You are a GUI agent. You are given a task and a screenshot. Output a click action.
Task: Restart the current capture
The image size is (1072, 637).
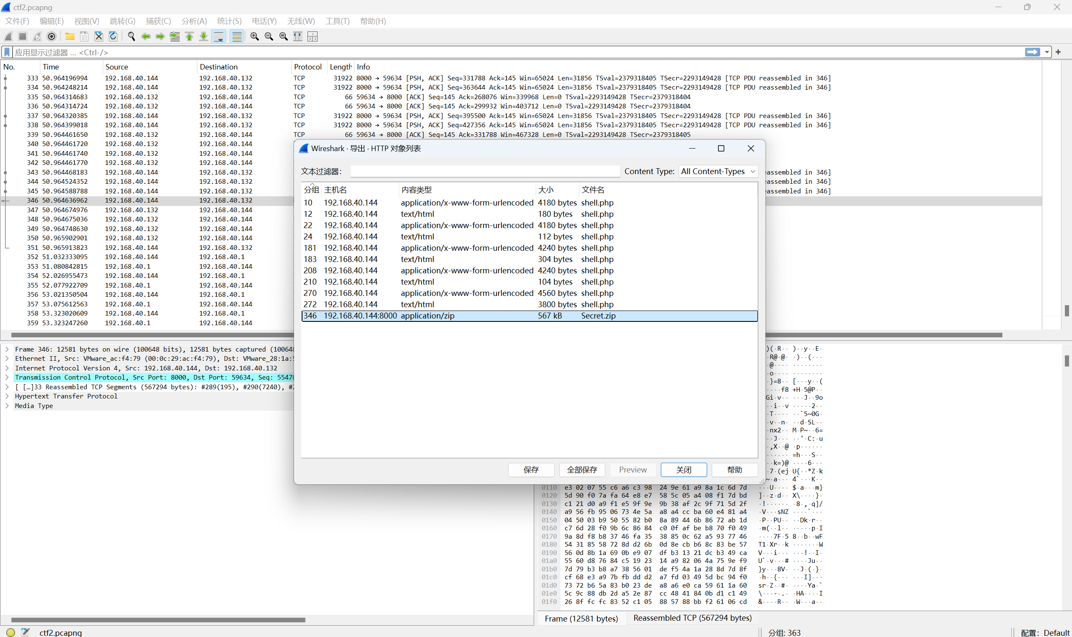[x=37, y=36]
